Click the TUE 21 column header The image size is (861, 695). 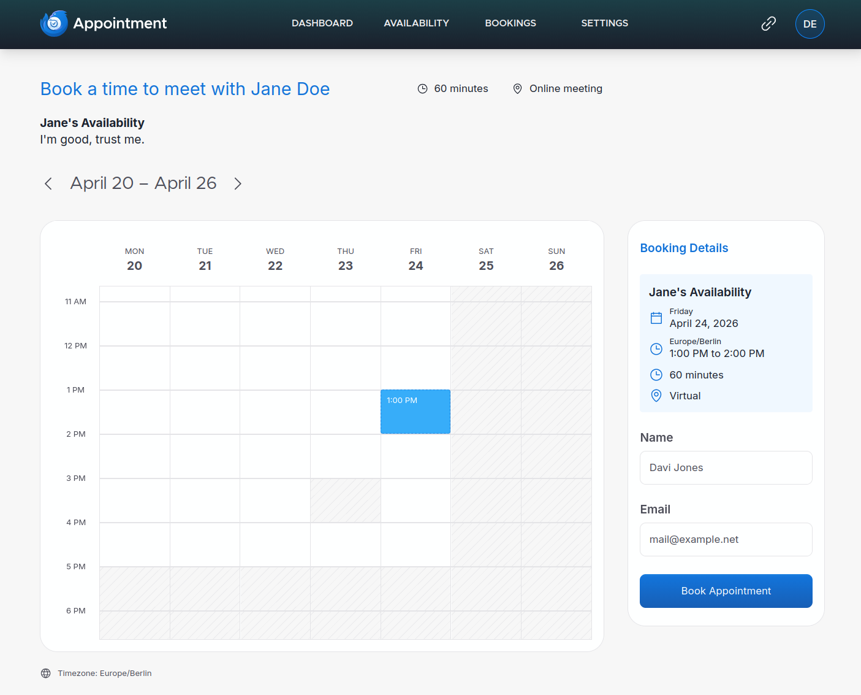205,259
